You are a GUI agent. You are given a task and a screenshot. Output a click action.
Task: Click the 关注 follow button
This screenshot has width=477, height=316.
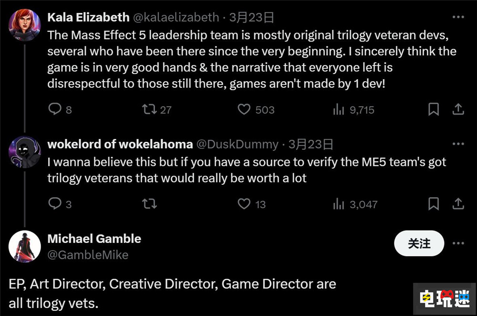tap(419, 244)
